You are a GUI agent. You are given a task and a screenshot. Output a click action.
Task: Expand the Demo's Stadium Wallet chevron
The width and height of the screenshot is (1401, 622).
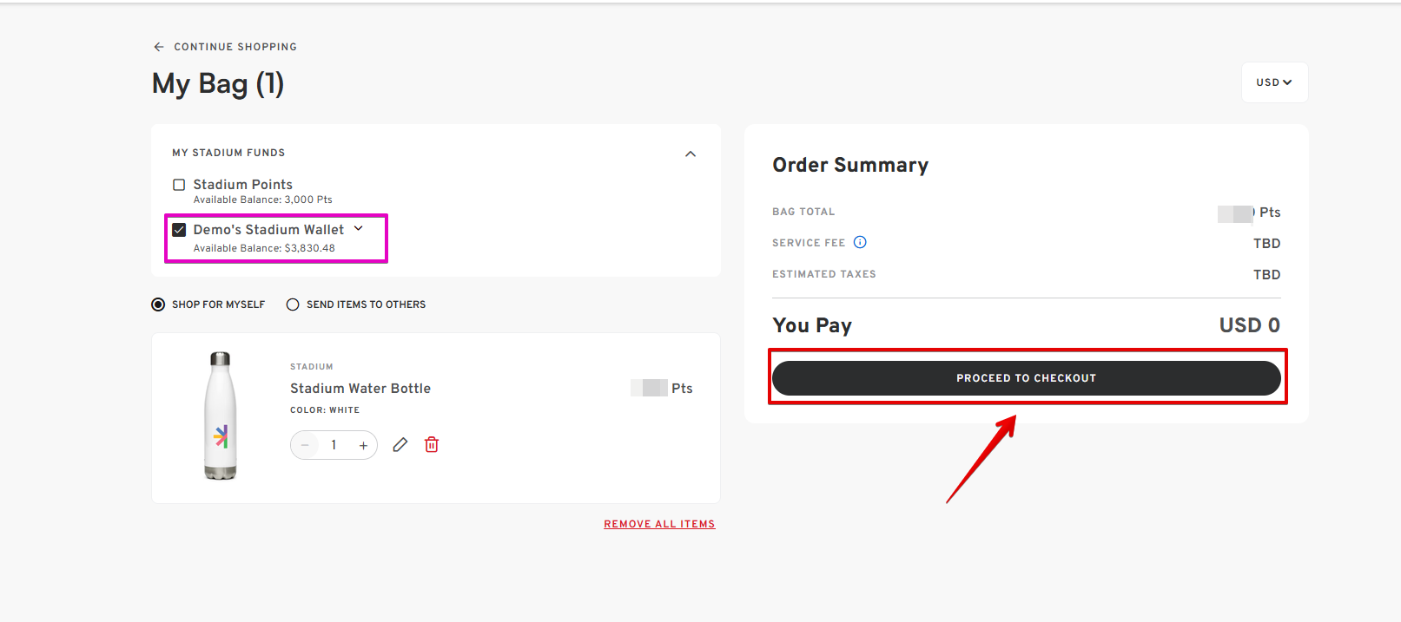point(359,228)
